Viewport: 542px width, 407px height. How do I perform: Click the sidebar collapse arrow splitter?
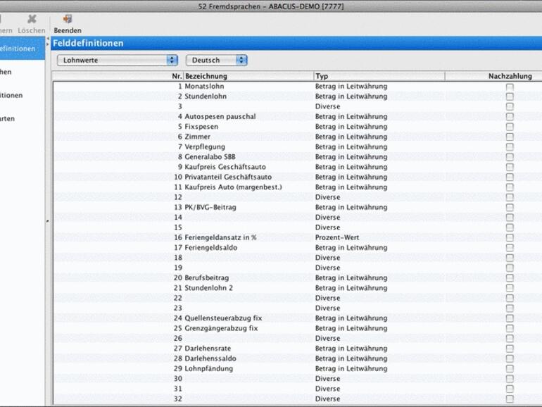47,221
